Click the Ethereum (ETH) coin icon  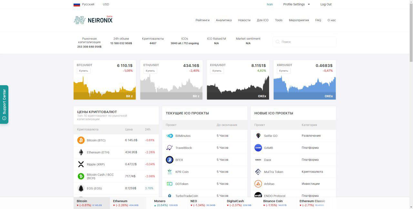pos(81,152)
